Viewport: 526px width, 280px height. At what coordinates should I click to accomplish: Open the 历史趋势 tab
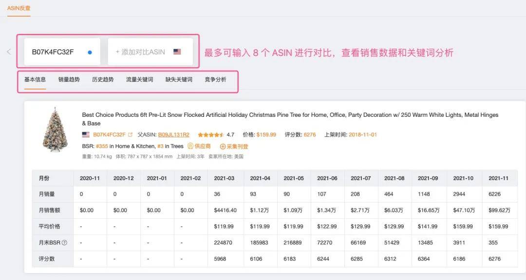(x=103, y=79)
